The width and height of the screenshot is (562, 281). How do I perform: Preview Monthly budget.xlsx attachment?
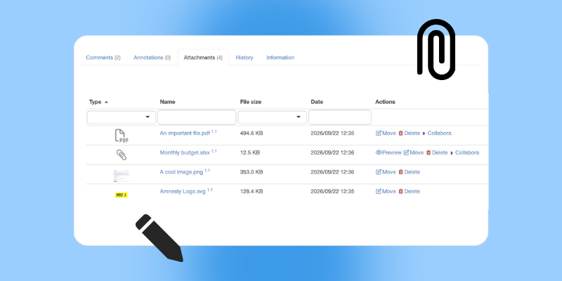pyautogui.click(x=388, y=152)
